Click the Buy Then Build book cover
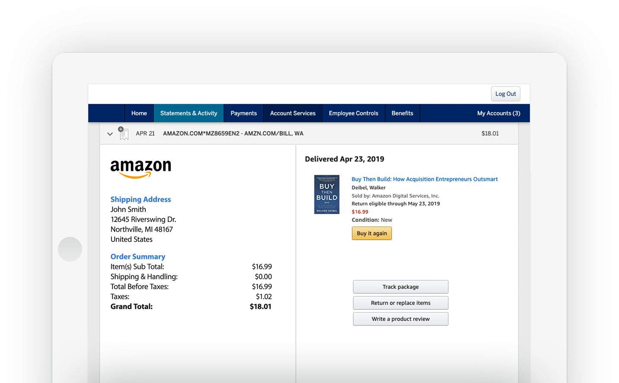 point(327,194)
